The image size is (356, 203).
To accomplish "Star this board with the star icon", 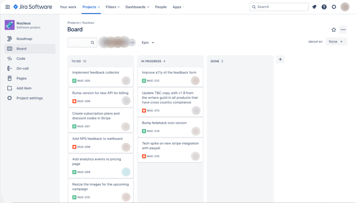I will click(334, 30).
